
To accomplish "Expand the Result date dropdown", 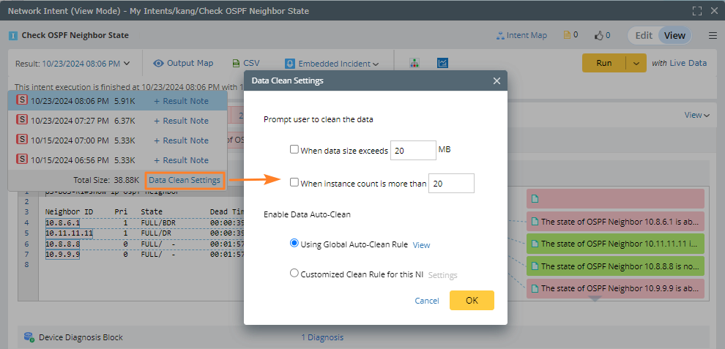I will 127,64.
